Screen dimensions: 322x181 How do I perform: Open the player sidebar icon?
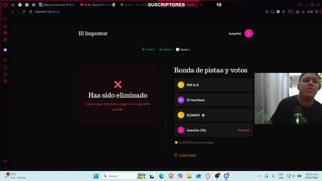[x=5, y=60]
